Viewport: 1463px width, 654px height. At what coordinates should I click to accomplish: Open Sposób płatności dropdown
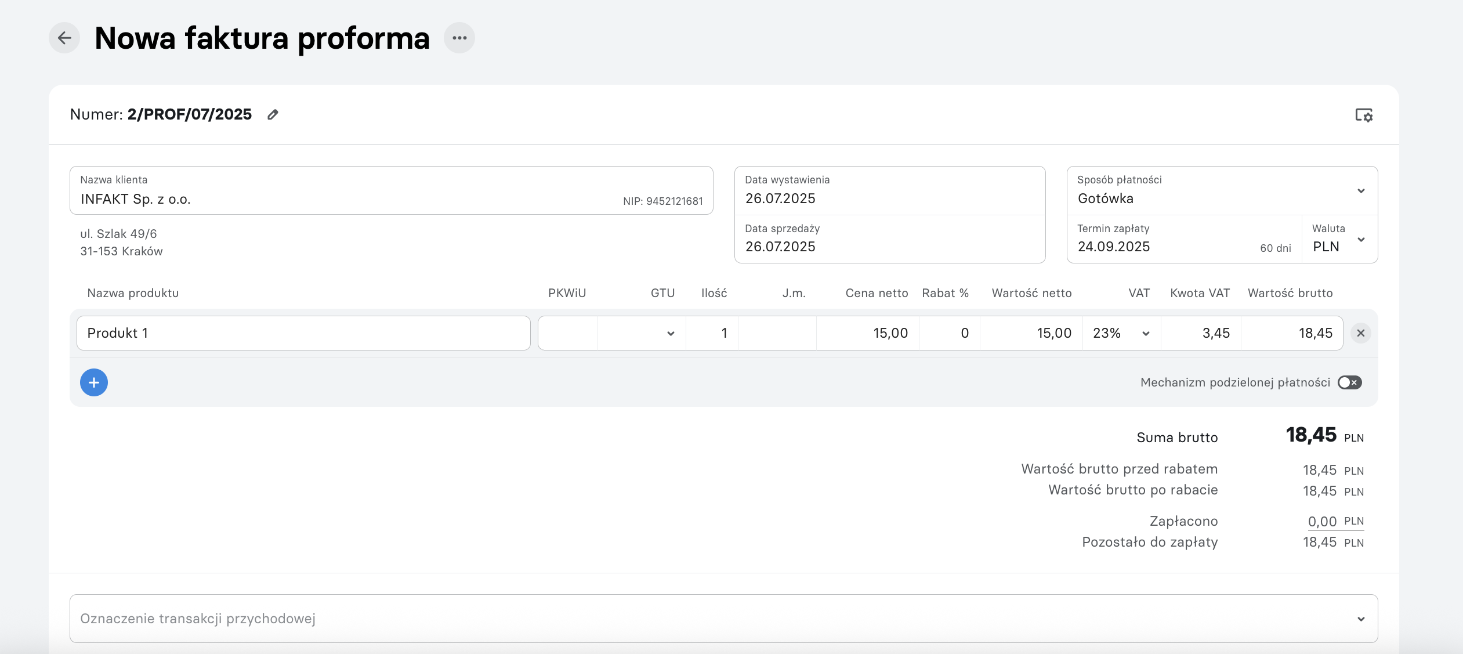point(1222,191)
